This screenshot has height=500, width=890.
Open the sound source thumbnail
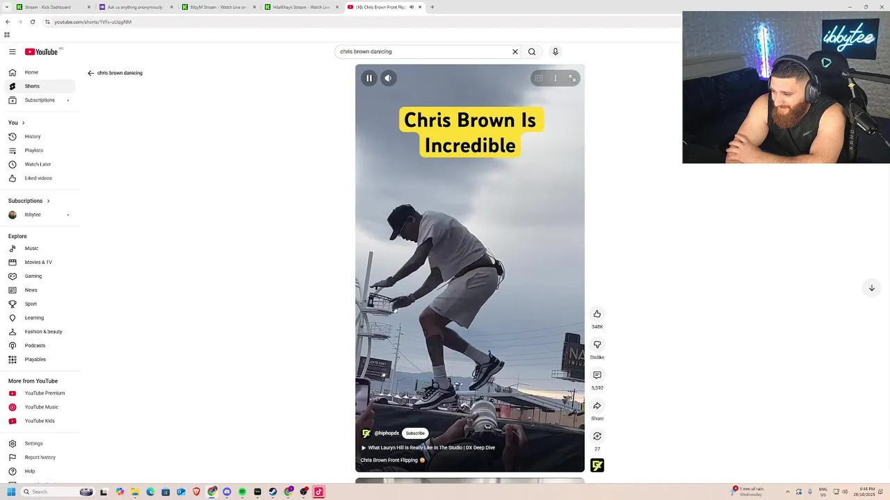point(597,465)
